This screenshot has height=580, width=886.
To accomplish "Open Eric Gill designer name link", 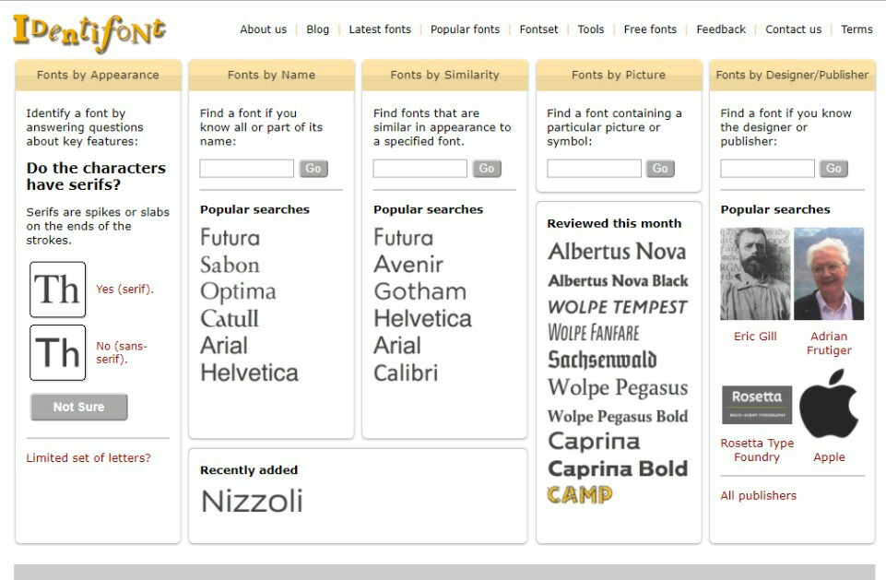I will point(755,337).
